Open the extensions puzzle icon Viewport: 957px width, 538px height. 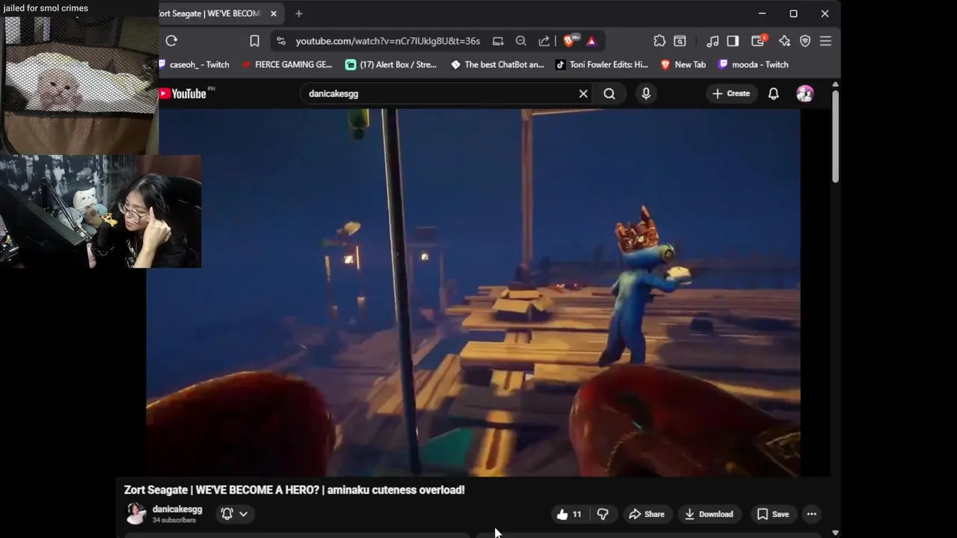[659, 41]
